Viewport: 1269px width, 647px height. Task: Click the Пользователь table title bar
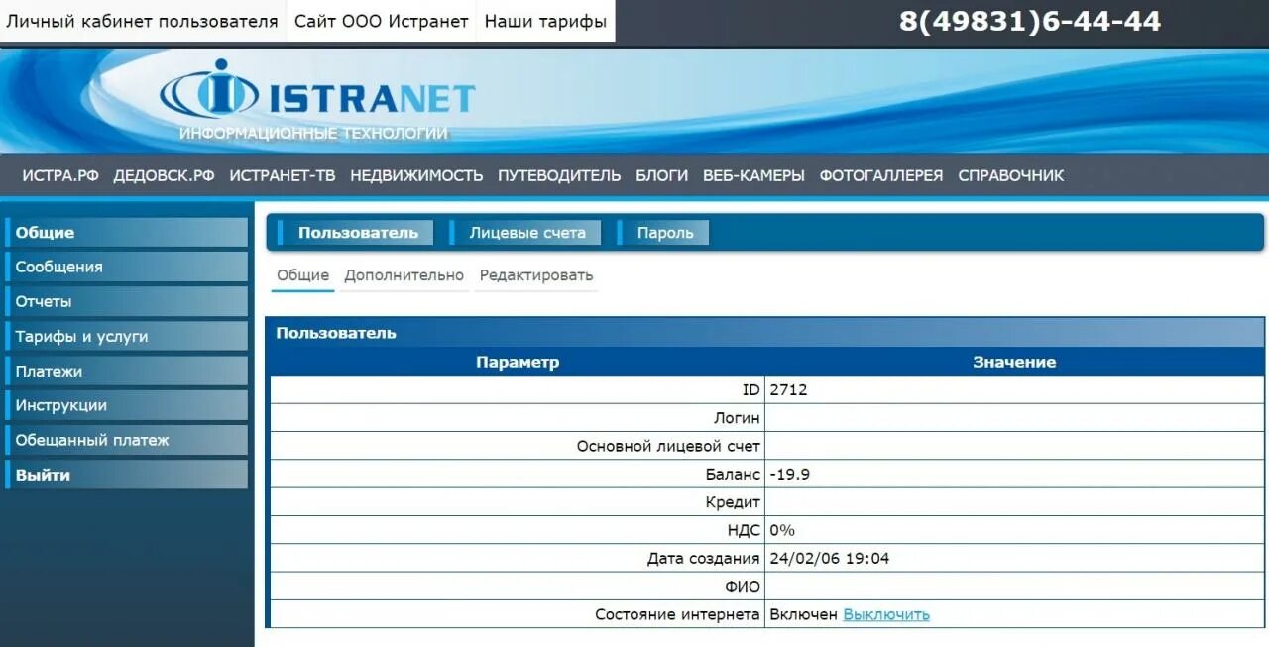point(765,333)
